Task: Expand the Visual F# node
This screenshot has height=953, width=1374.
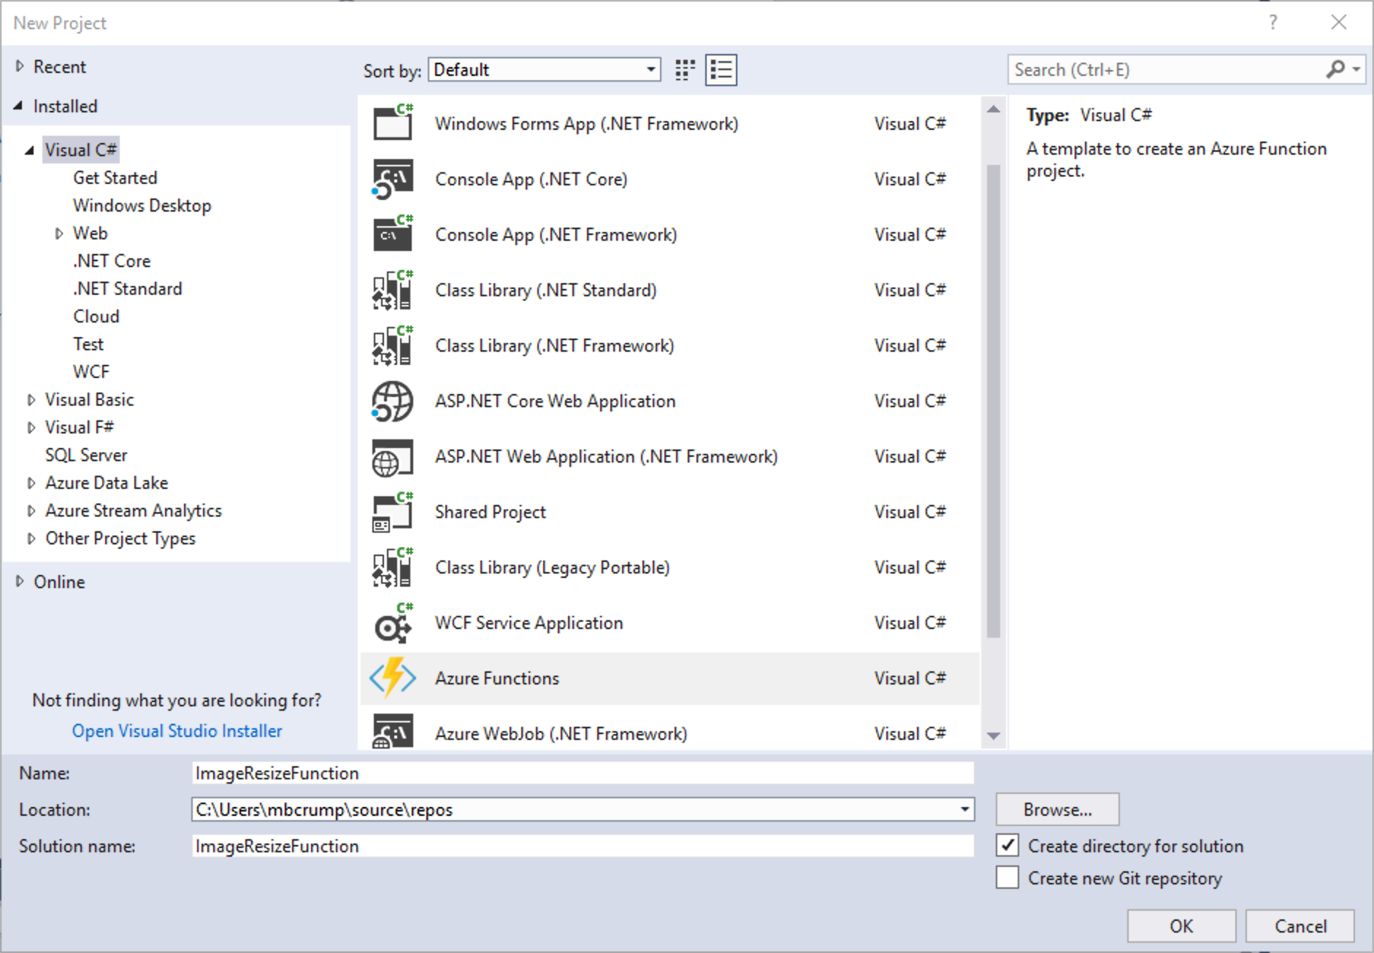Action: tap(31, 428)
